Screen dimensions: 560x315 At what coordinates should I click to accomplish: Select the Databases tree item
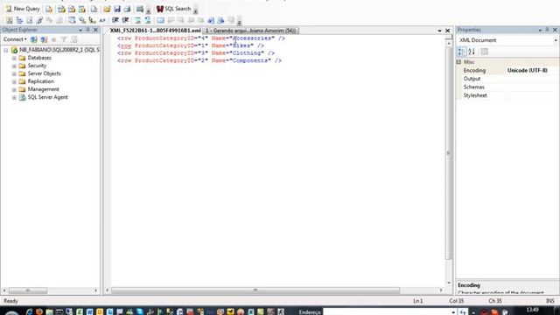39,58
